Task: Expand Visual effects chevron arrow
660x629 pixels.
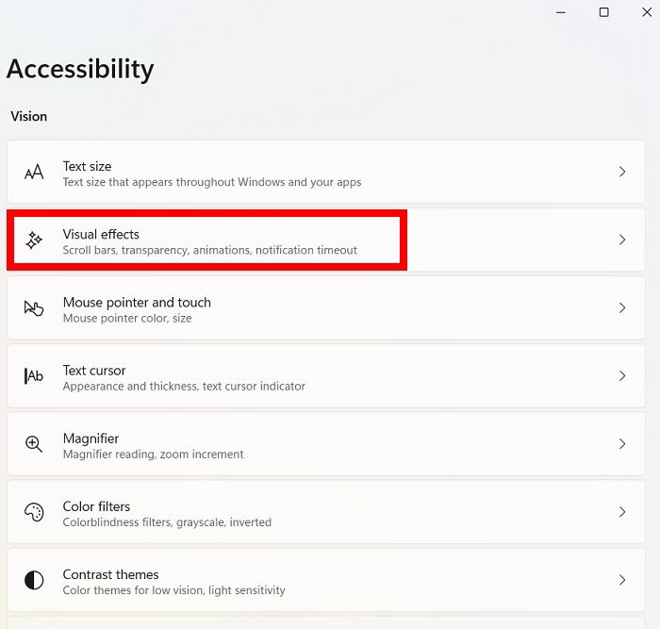Action: pos(622,240)
